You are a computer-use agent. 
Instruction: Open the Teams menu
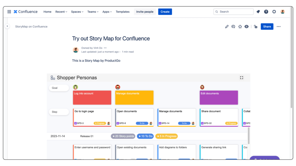(x=92, y=12)
